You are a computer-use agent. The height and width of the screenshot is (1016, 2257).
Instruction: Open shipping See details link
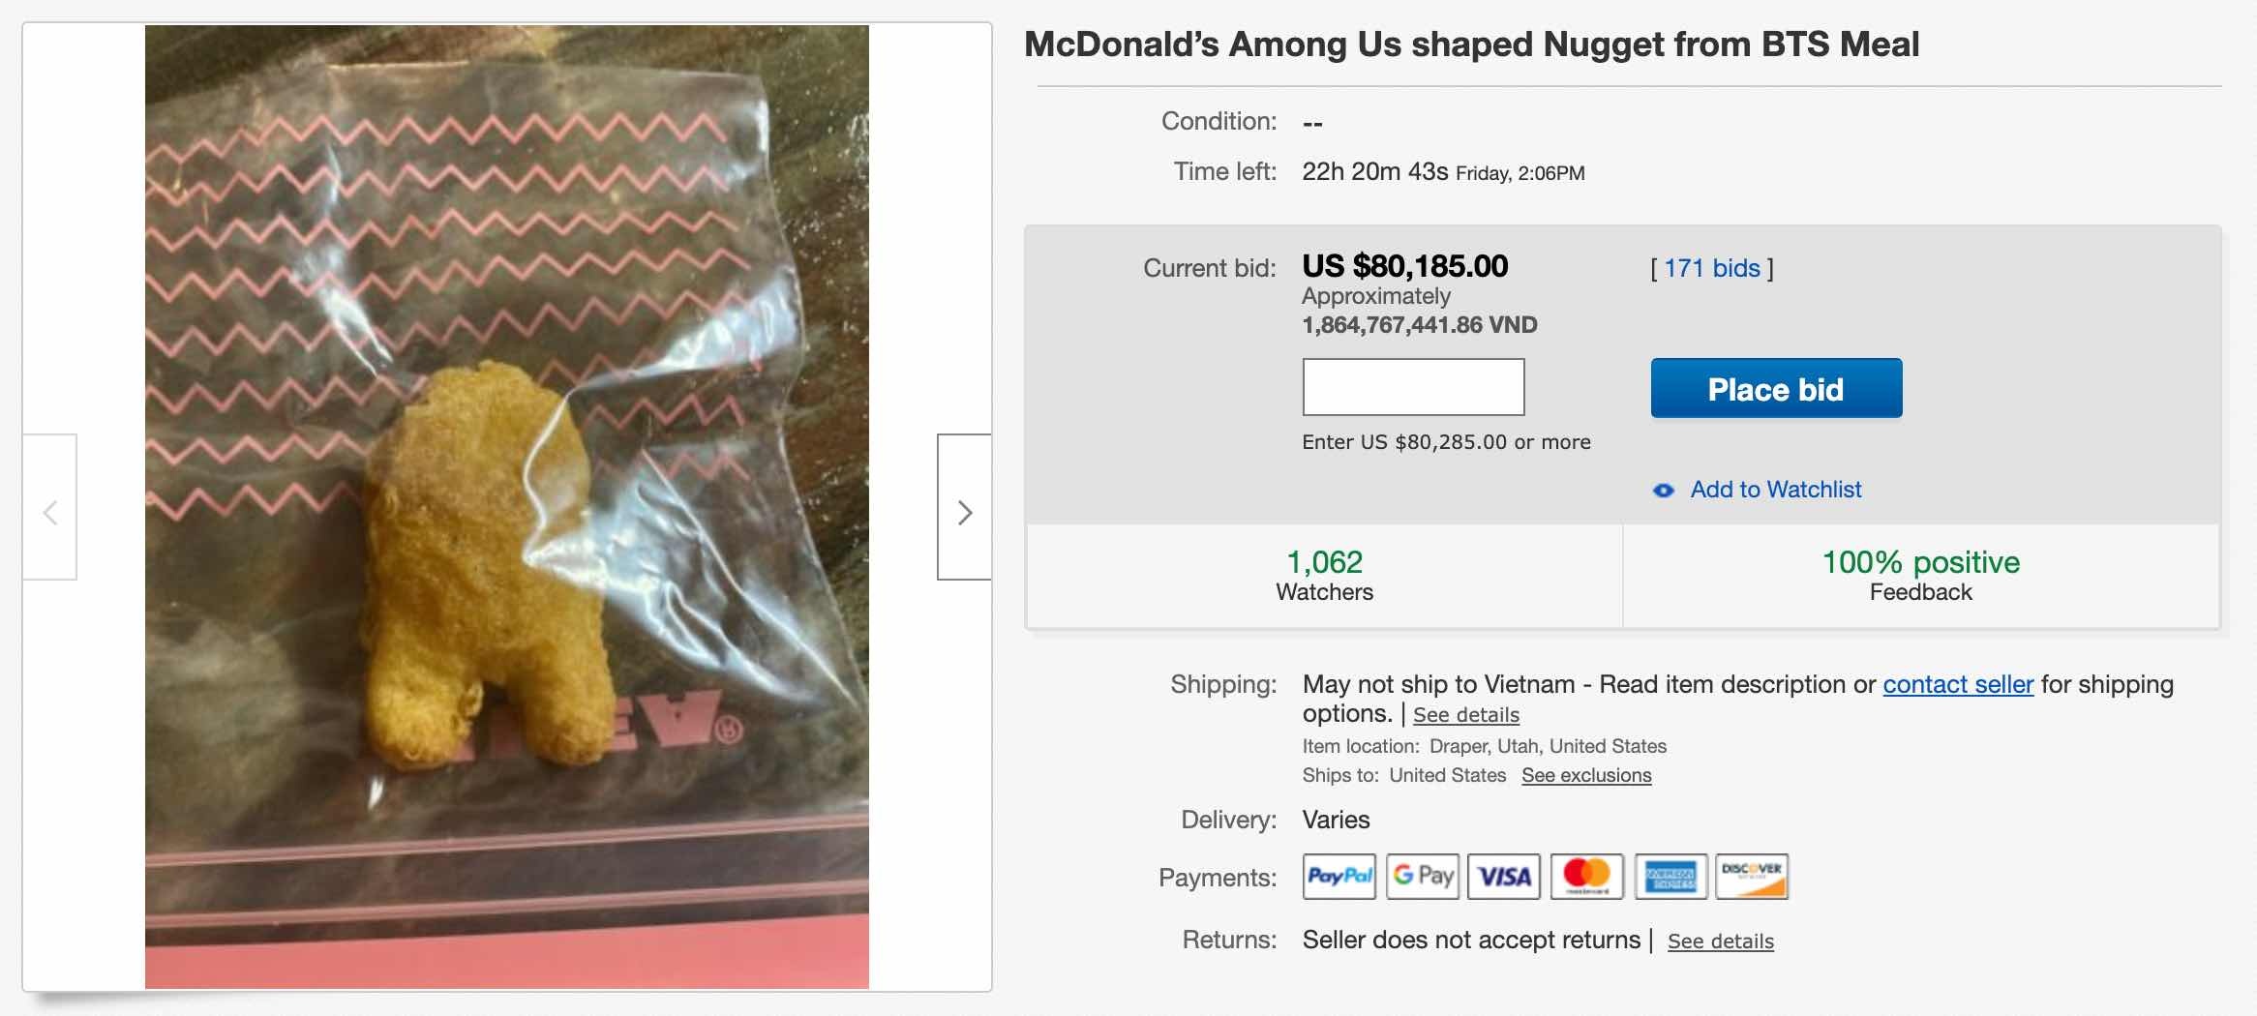click(x=1465, y=715)
